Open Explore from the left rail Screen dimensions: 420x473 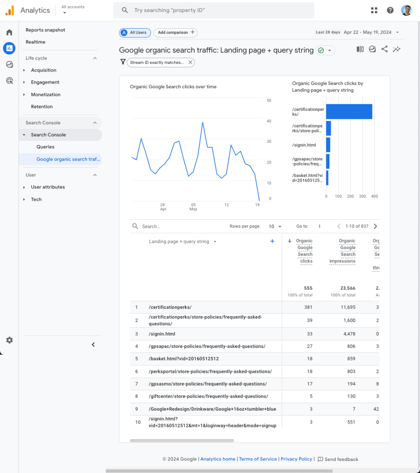pyautogui.click(x=9, y=64)
